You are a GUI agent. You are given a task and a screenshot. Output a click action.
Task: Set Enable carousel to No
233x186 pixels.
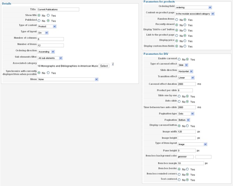[179, 59]
